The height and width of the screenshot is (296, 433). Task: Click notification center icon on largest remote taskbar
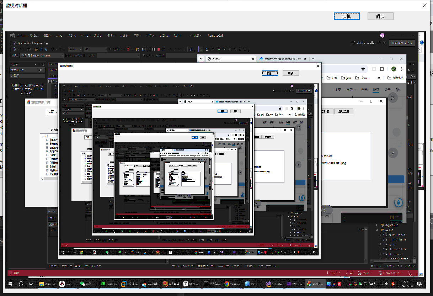[420, 284]
